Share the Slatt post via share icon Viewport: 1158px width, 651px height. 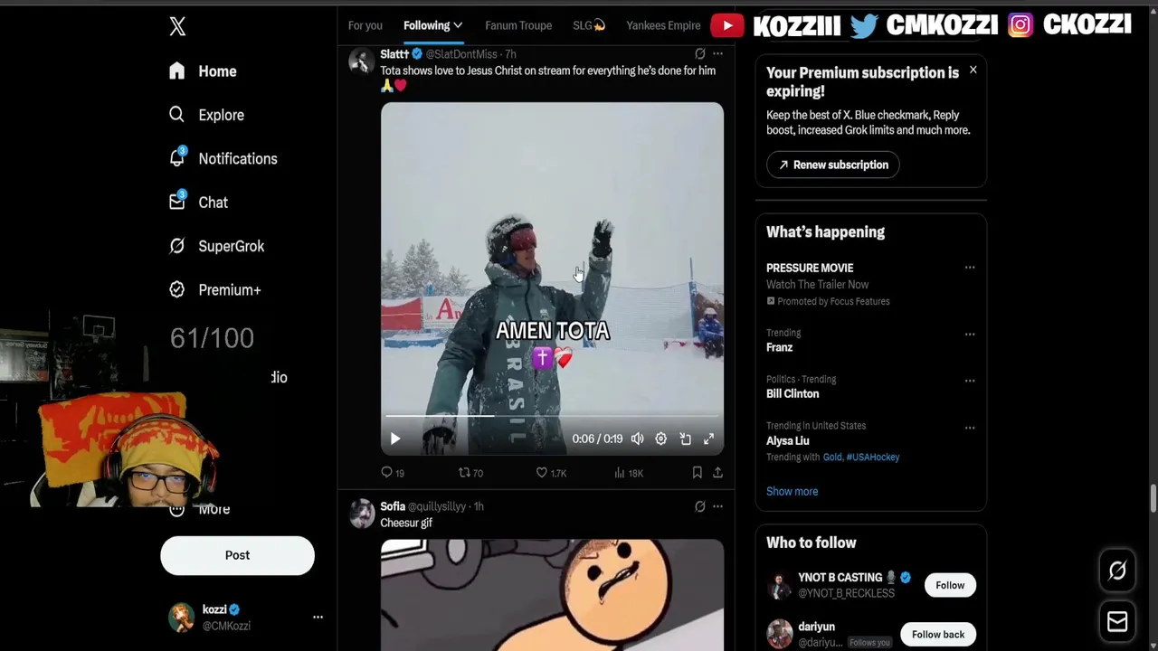pyautogui.click(x=717, y=473)
